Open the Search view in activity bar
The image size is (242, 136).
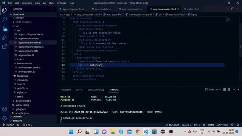pyautogui.click(x=5, y=19)
